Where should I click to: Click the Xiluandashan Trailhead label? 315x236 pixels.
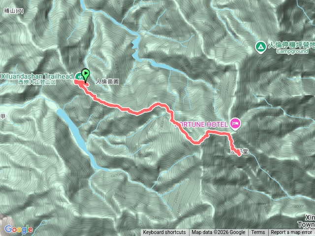pyautogui.click(x=37, y=76)
